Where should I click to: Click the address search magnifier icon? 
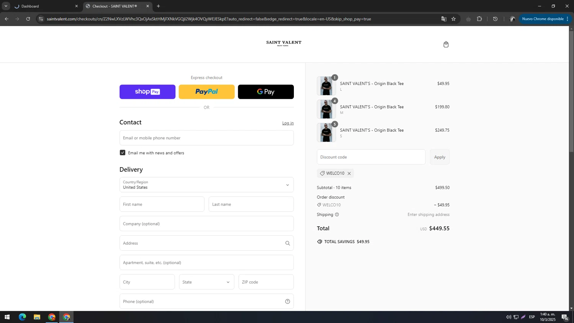point(287,243)
